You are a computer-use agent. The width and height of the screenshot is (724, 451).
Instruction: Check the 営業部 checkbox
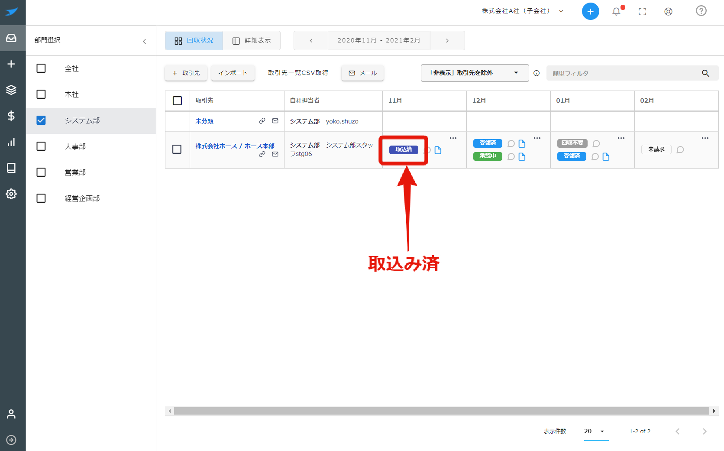41,172
